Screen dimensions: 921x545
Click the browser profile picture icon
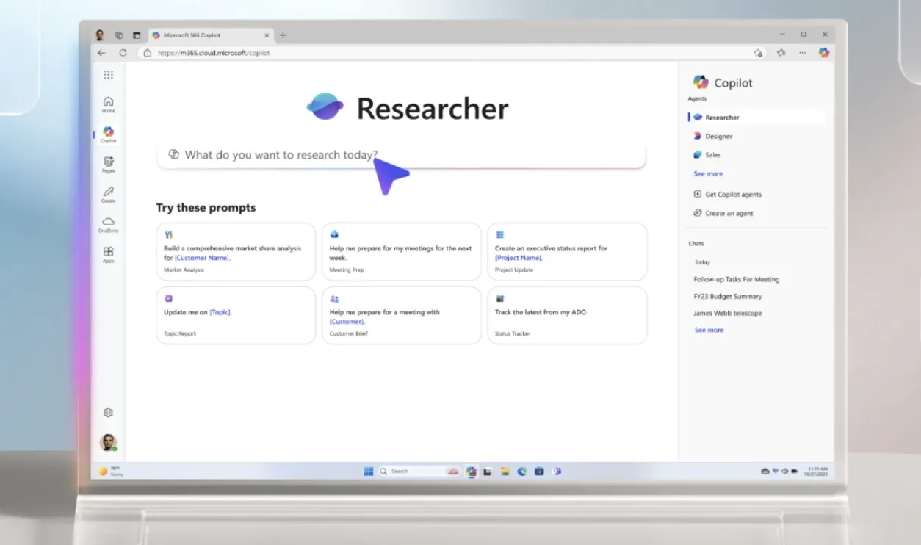[x=100, y=35]
